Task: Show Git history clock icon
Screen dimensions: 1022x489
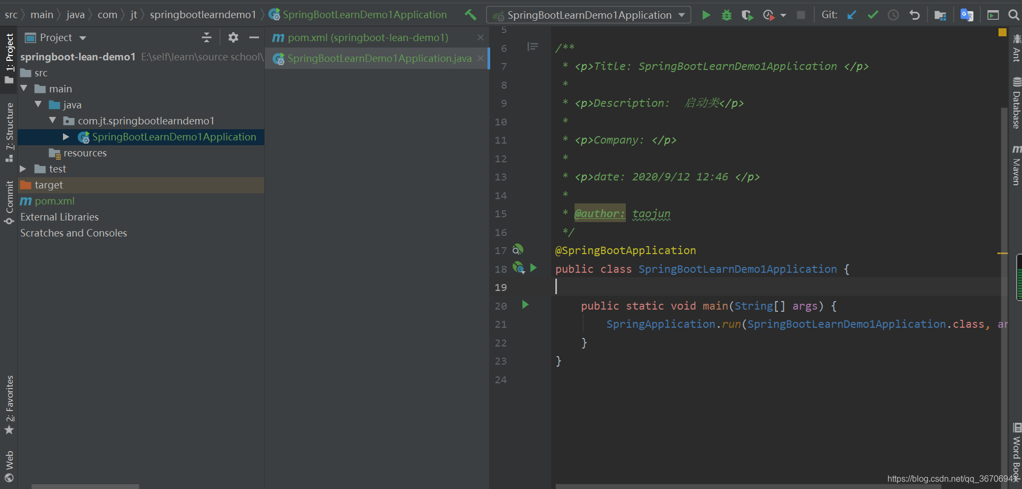Action: pyautogui.click(x=893, y=15)
